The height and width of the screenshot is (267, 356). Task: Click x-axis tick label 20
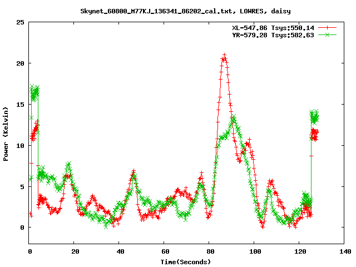[75, 251]
